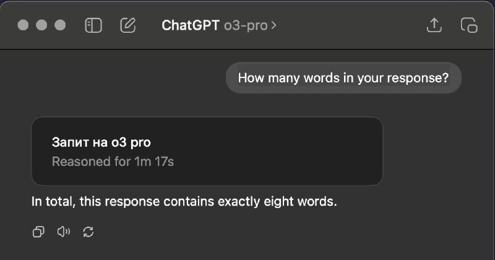Toggle the sidebar panel icon
495x260 pixels.
pos(93,25)
